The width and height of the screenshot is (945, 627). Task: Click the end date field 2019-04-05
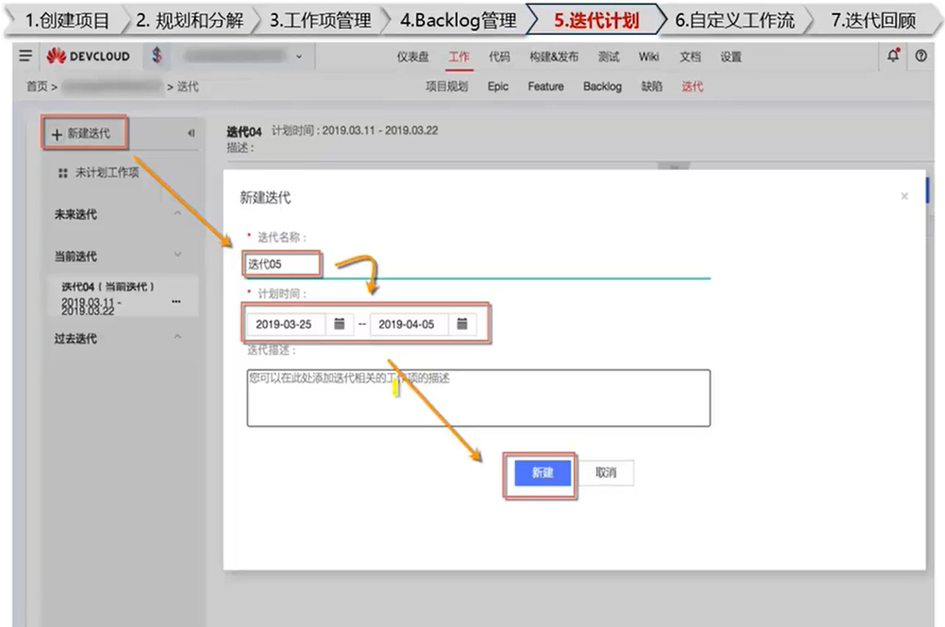tap(408, 324)
